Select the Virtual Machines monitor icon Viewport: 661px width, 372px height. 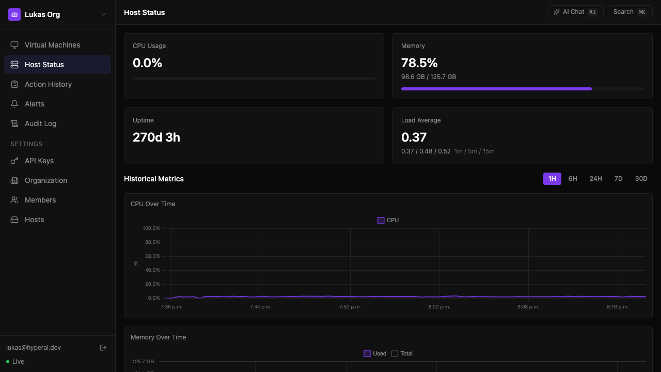(x=15, y=45)
